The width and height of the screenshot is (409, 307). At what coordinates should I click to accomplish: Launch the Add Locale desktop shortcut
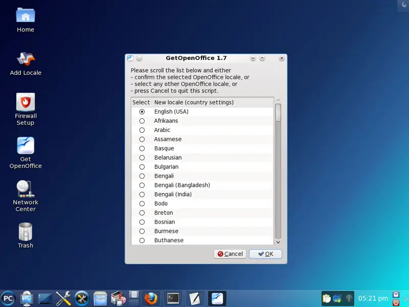point(25,63)
